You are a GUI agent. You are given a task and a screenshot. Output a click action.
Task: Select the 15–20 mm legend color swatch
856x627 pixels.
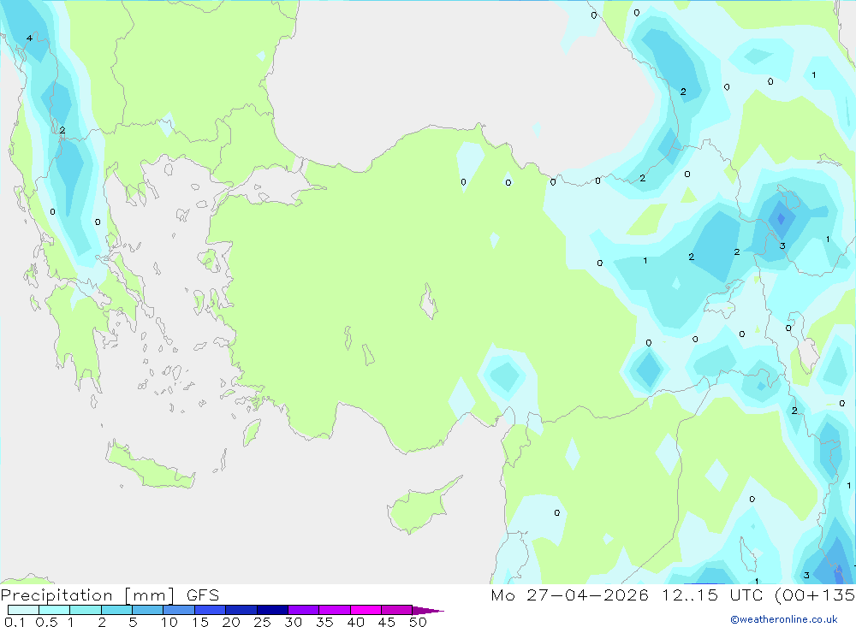tap(210, 610)
